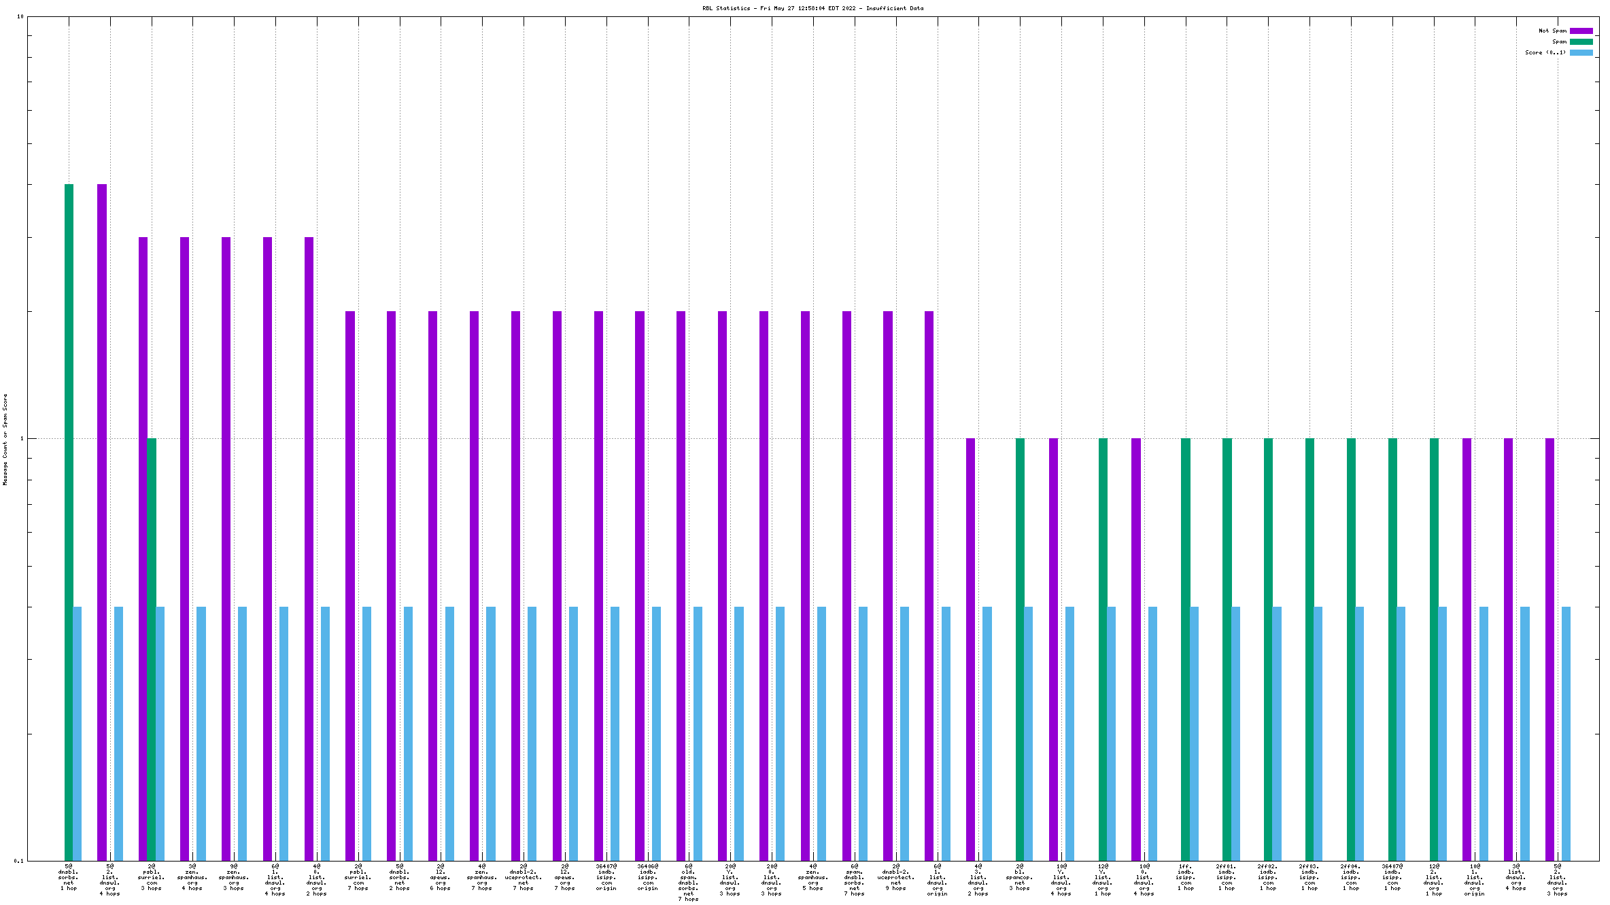
Task: Click the chart title 'RBL Statistics'
Action: (x=726, y=8)
